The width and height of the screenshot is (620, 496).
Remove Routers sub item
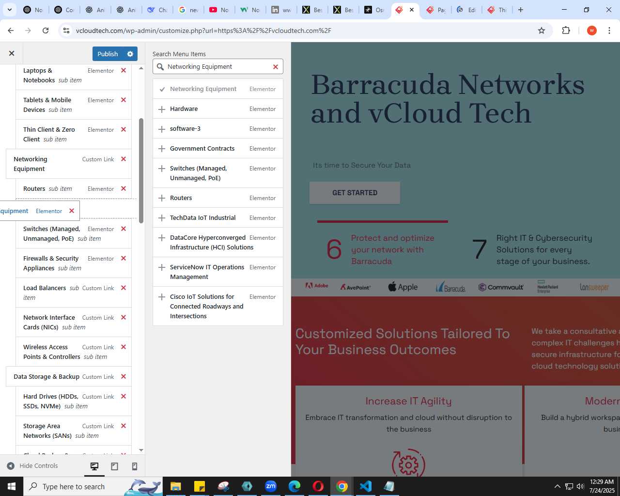(x=124, y=188)
